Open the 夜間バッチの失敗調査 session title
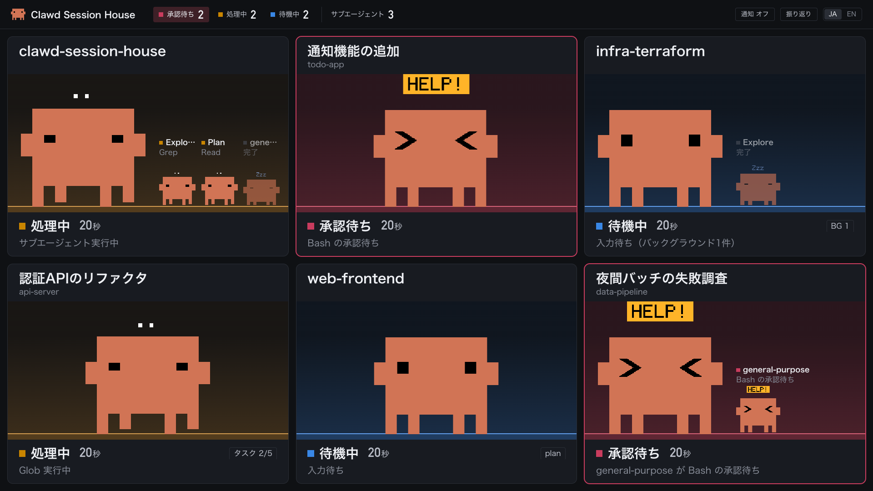Viewport: 873px width, 491px height. pyautogui.click(x=662, y=278)
